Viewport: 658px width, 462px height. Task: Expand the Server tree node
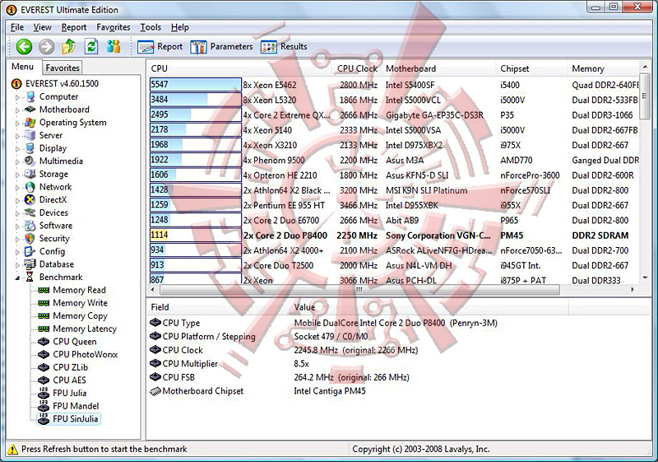(17, 136)
